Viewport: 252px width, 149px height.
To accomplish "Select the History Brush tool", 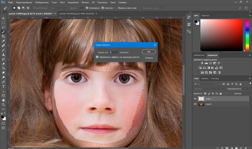I will pyautogui.click(x=3, y=59).
